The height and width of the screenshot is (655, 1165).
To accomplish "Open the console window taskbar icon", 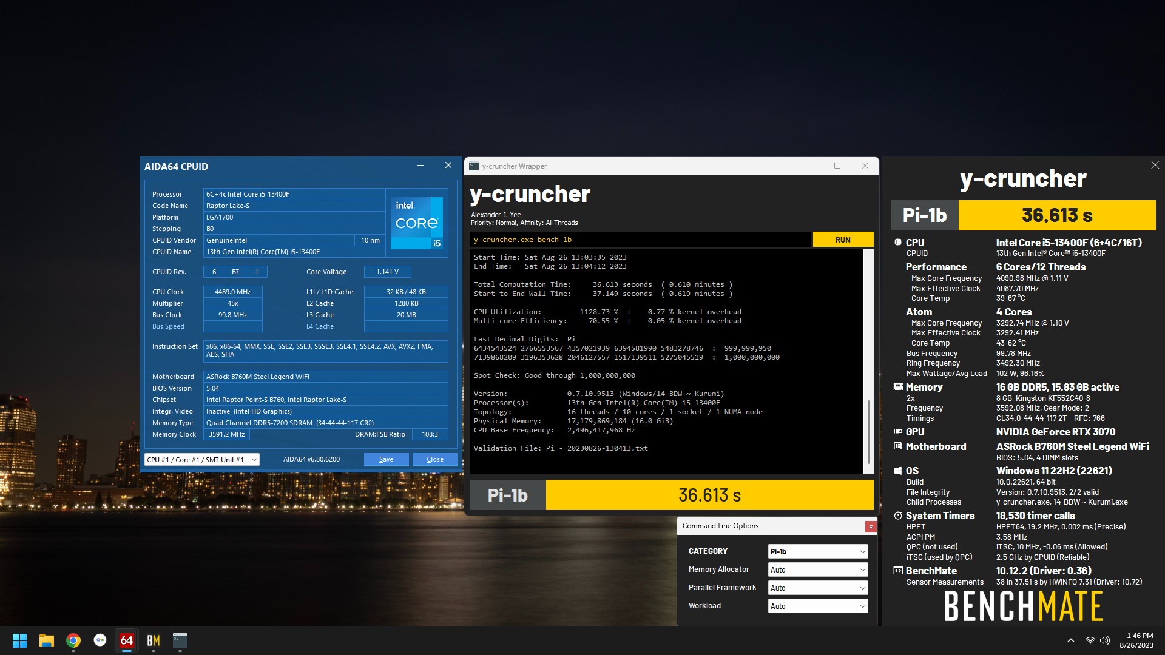I will (180, 640).
